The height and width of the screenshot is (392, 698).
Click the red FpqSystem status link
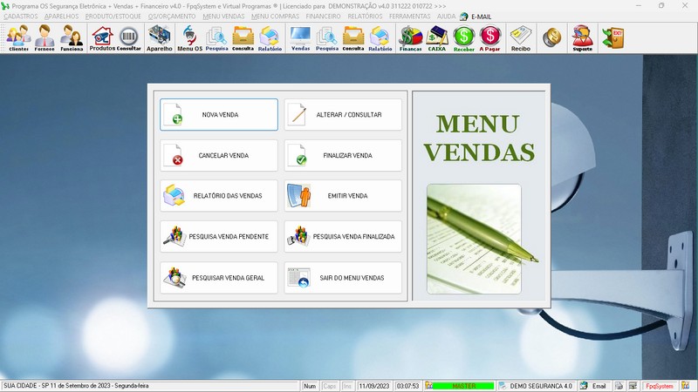point(660,386)
